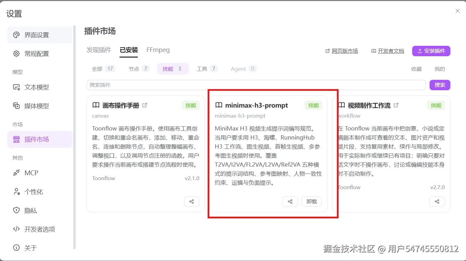Switch to the 发现插件 tab
Screen dimensions: 466x261
pos(99,50)
